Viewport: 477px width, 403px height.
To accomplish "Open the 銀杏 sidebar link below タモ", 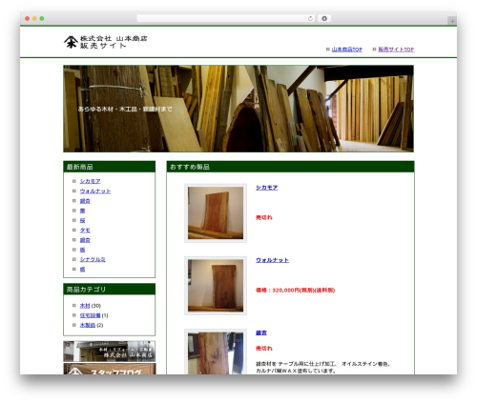I will (x=85, y=240).
